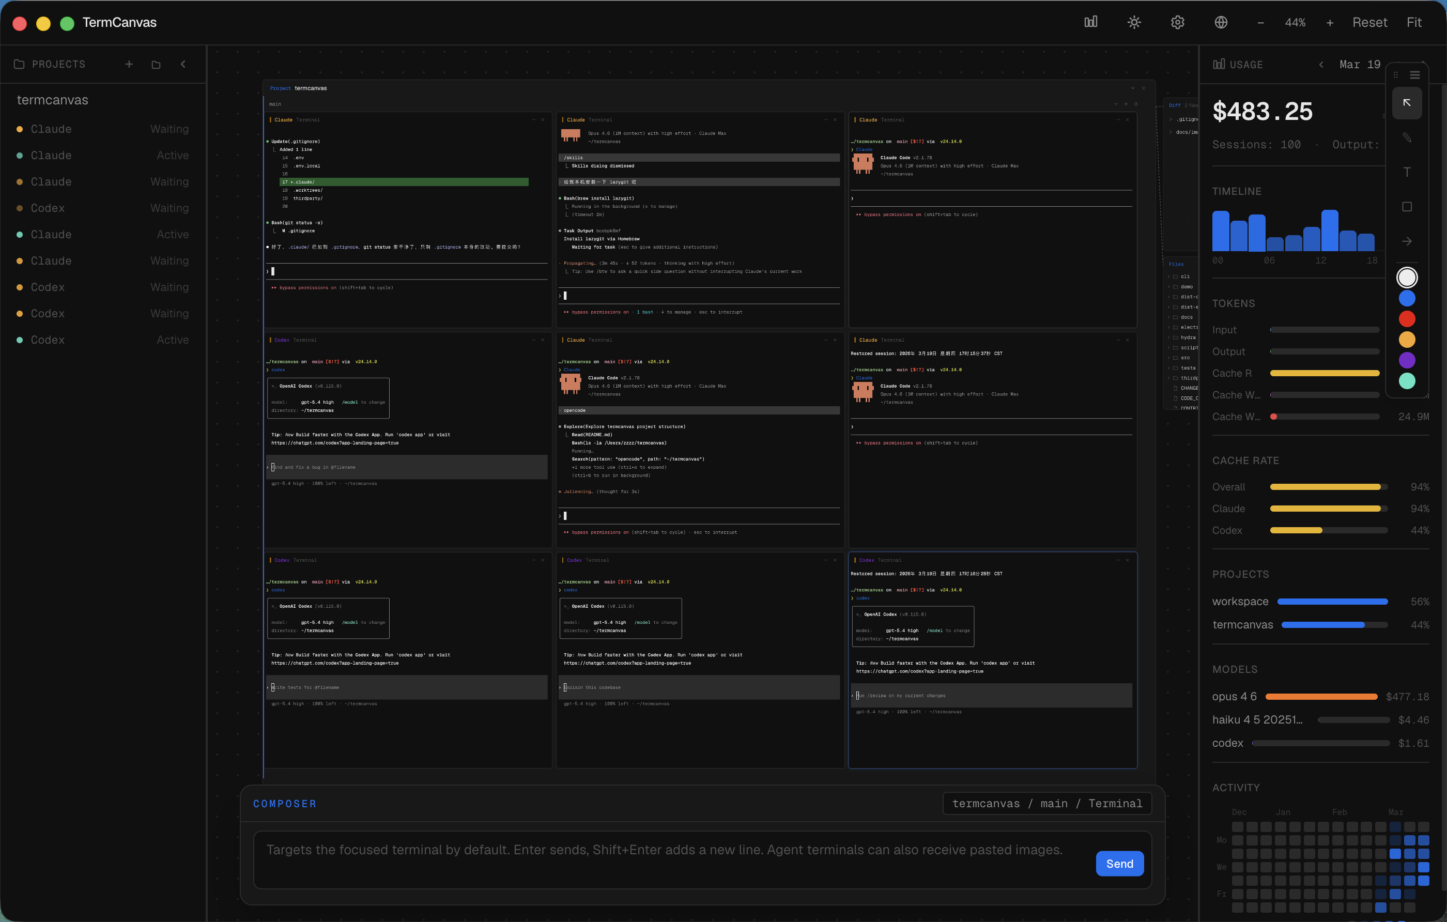Image resolution: width=1447 pixels, height=922 pixels.
Task: Select the arrow connector tool
Action: coord(1407,241)
